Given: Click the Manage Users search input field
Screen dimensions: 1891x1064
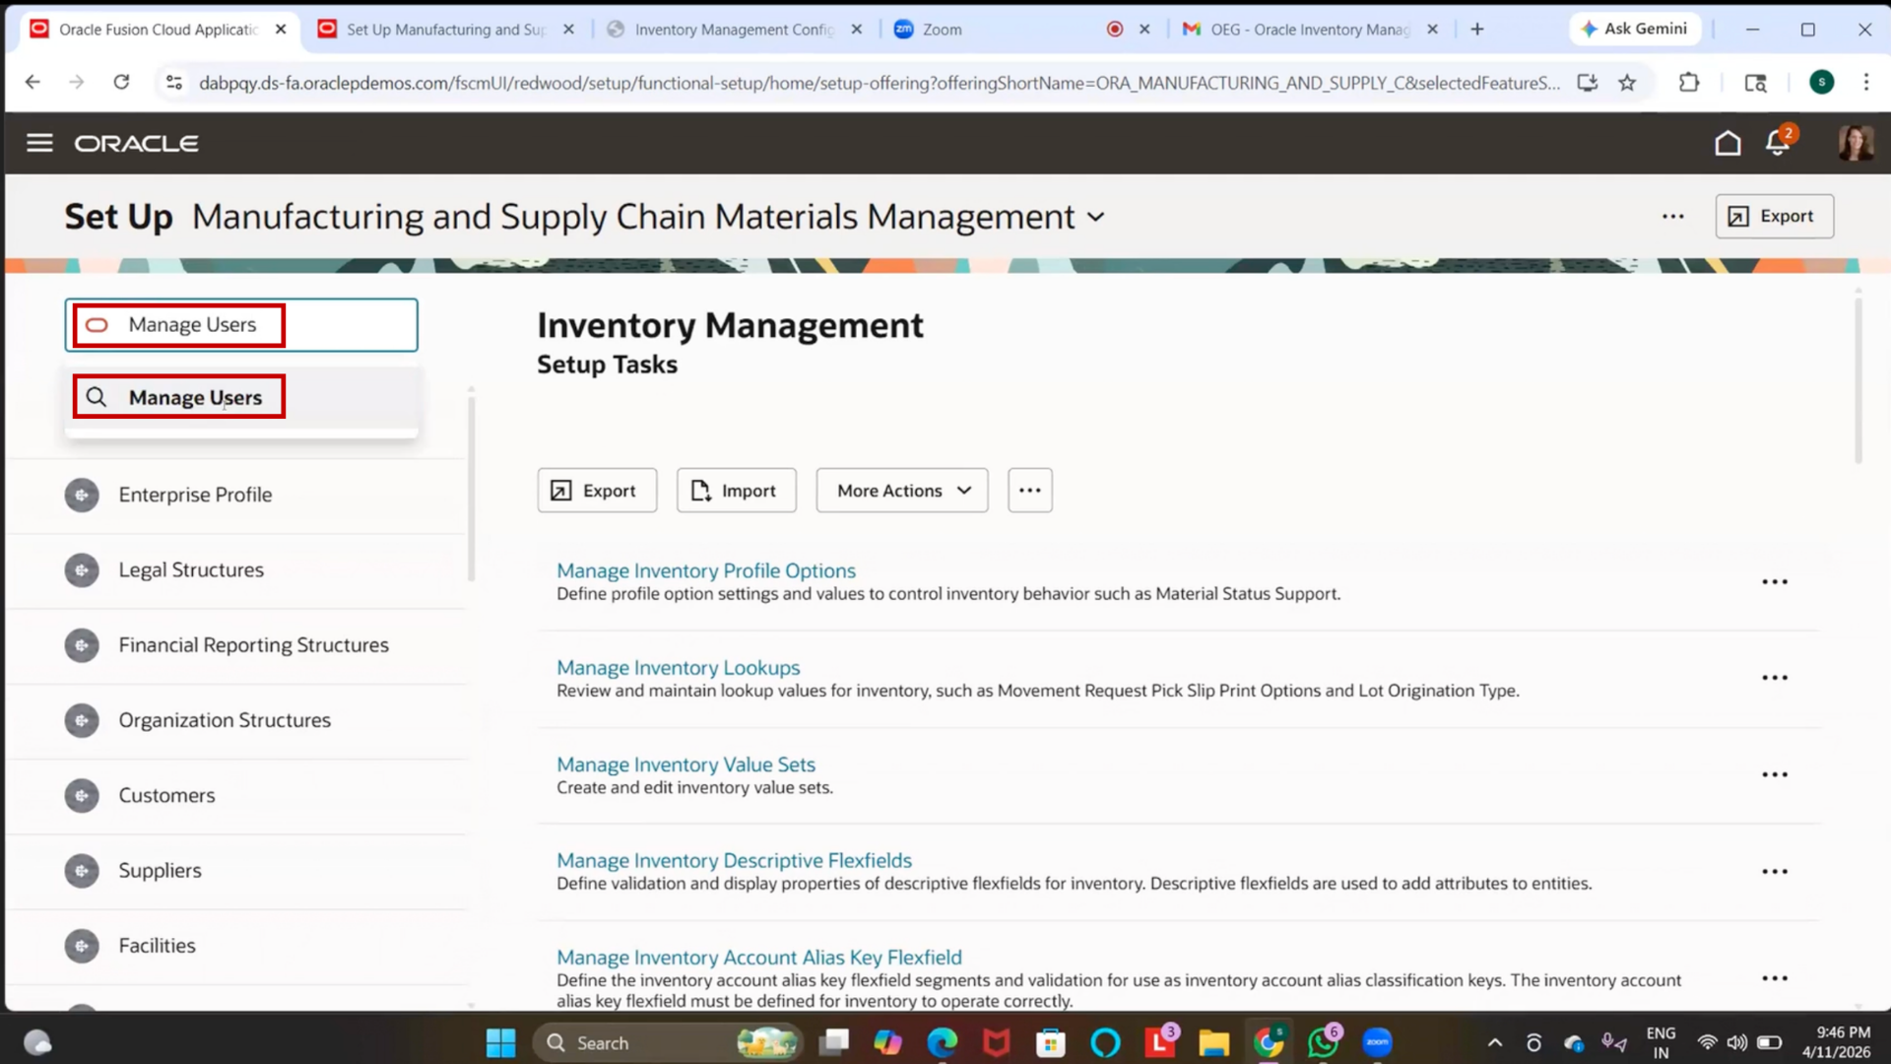Looking at the screenshot, I should tap(241, 325).
